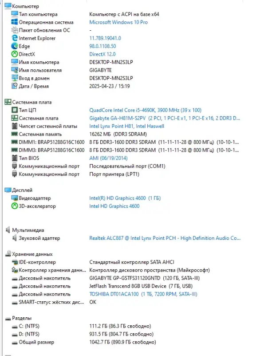This screenshot has height=356, width=256.
Task: Select the Компьютер с ACPI на базе x64 value
Action: [x=124, y=14]
